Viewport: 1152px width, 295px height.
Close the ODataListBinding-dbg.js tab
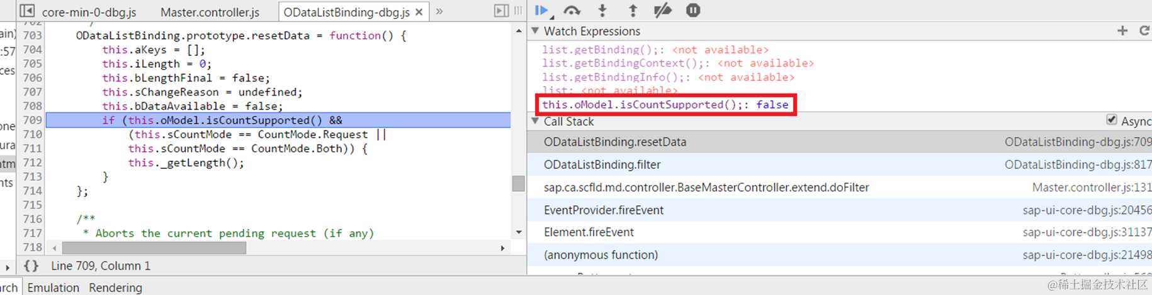[x=419, y=12]
